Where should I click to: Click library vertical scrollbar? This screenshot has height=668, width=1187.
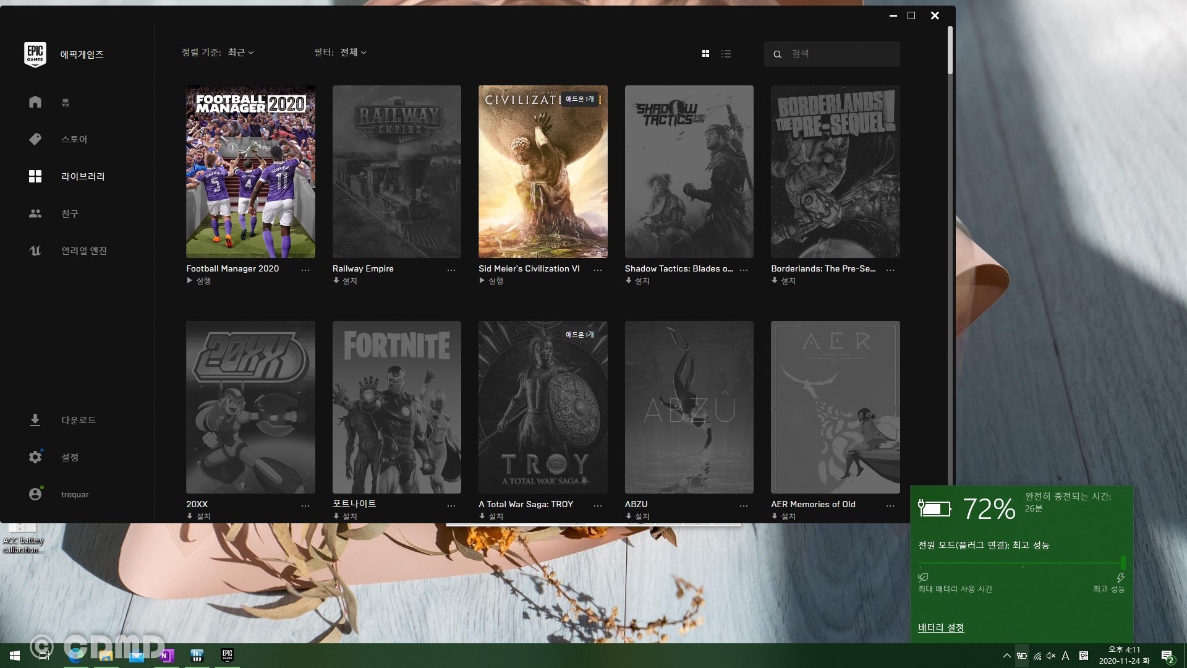[950, 51]
